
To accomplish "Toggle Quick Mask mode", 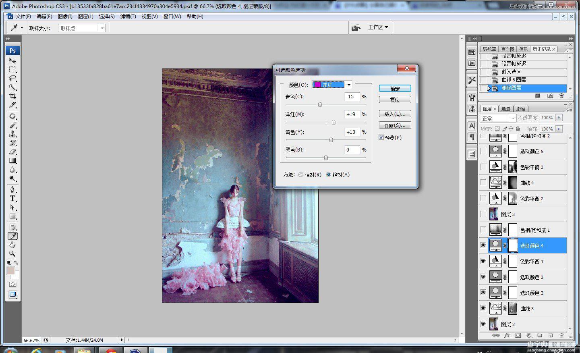I will 12,284.
